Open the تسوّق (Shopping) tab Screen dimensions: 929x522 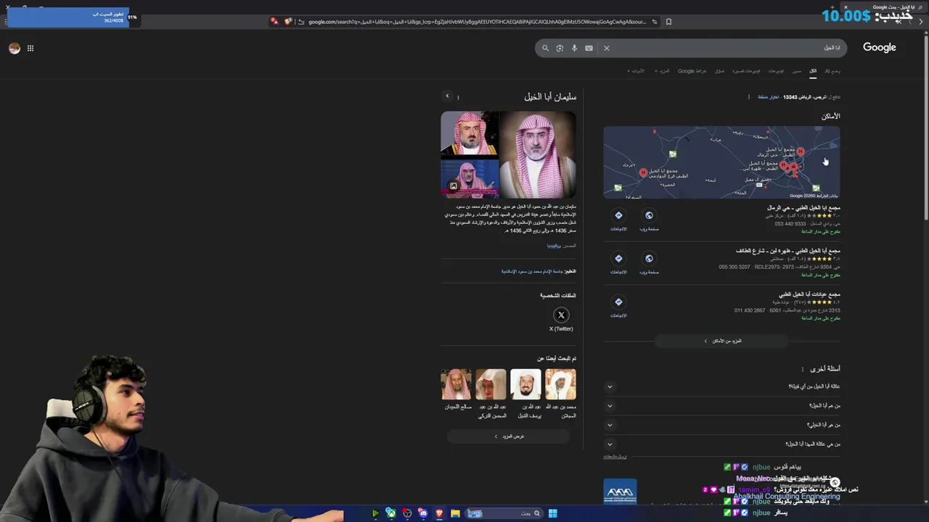pyautogui.click(x=719, y=71)
